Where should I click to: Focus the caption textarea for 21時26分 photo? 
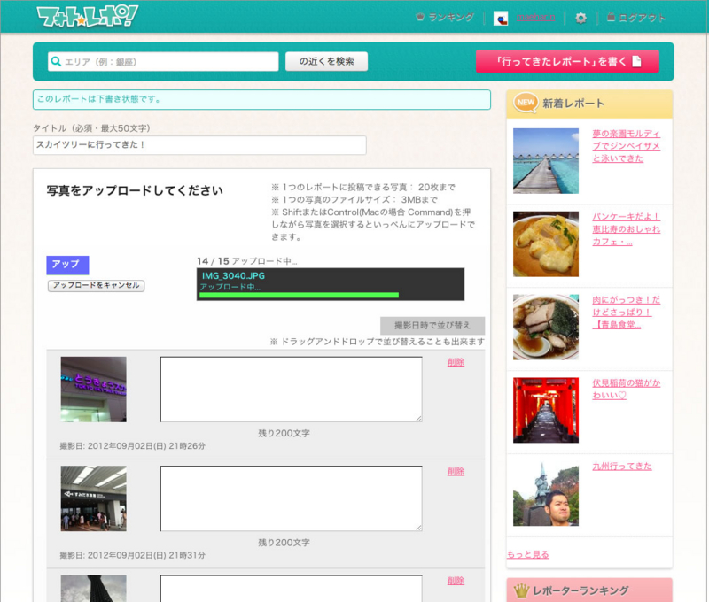[292, 390]
